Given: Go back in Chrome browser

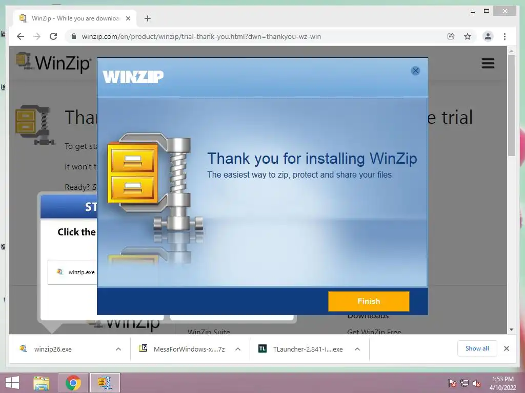Looking at the screenshot, I should click(x=21, y=36).
